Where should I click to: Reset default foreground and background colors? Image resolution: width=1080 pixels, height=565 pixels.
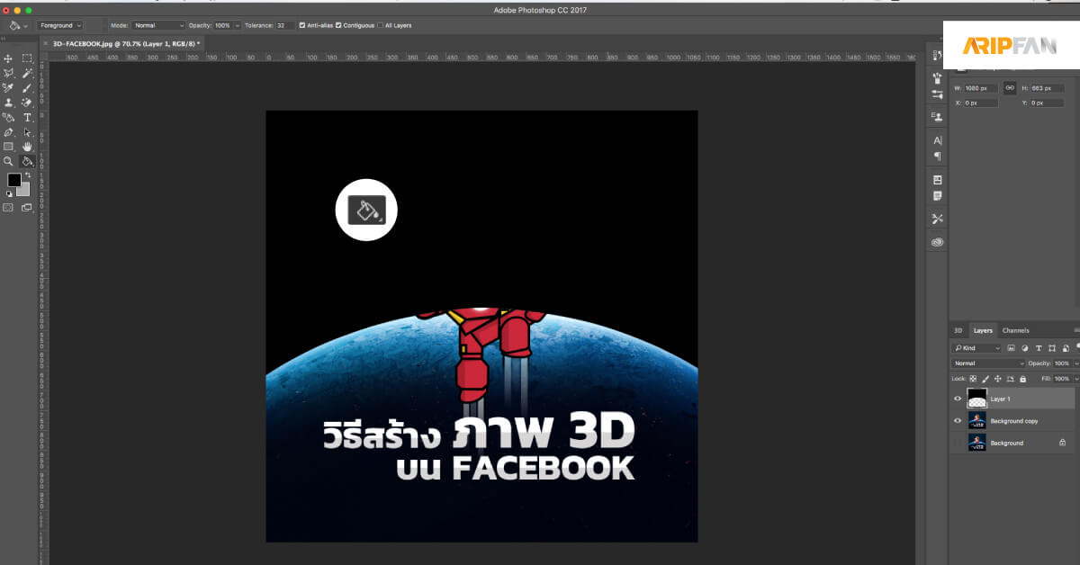coord(8,193)
